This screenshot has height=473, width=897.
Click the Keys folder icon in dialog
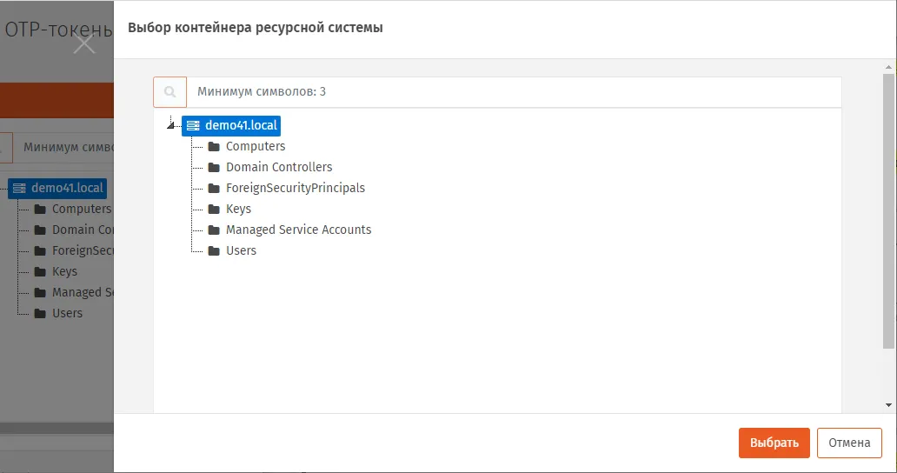(214, 210)
